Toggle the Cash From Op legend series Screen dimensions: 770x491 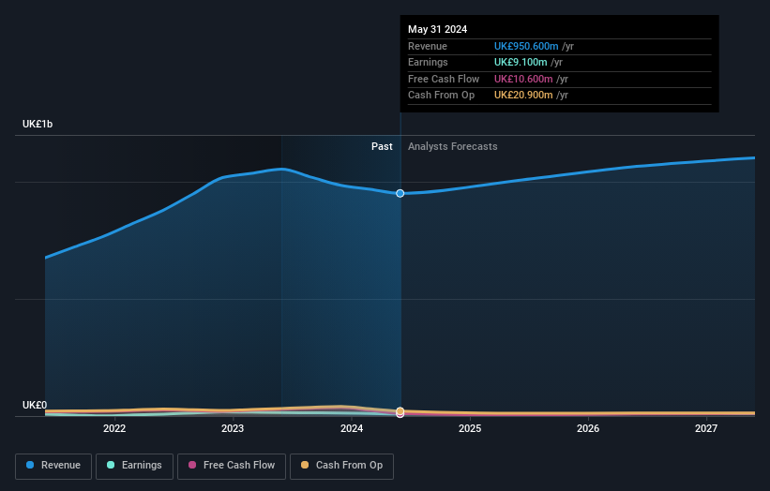341,466
